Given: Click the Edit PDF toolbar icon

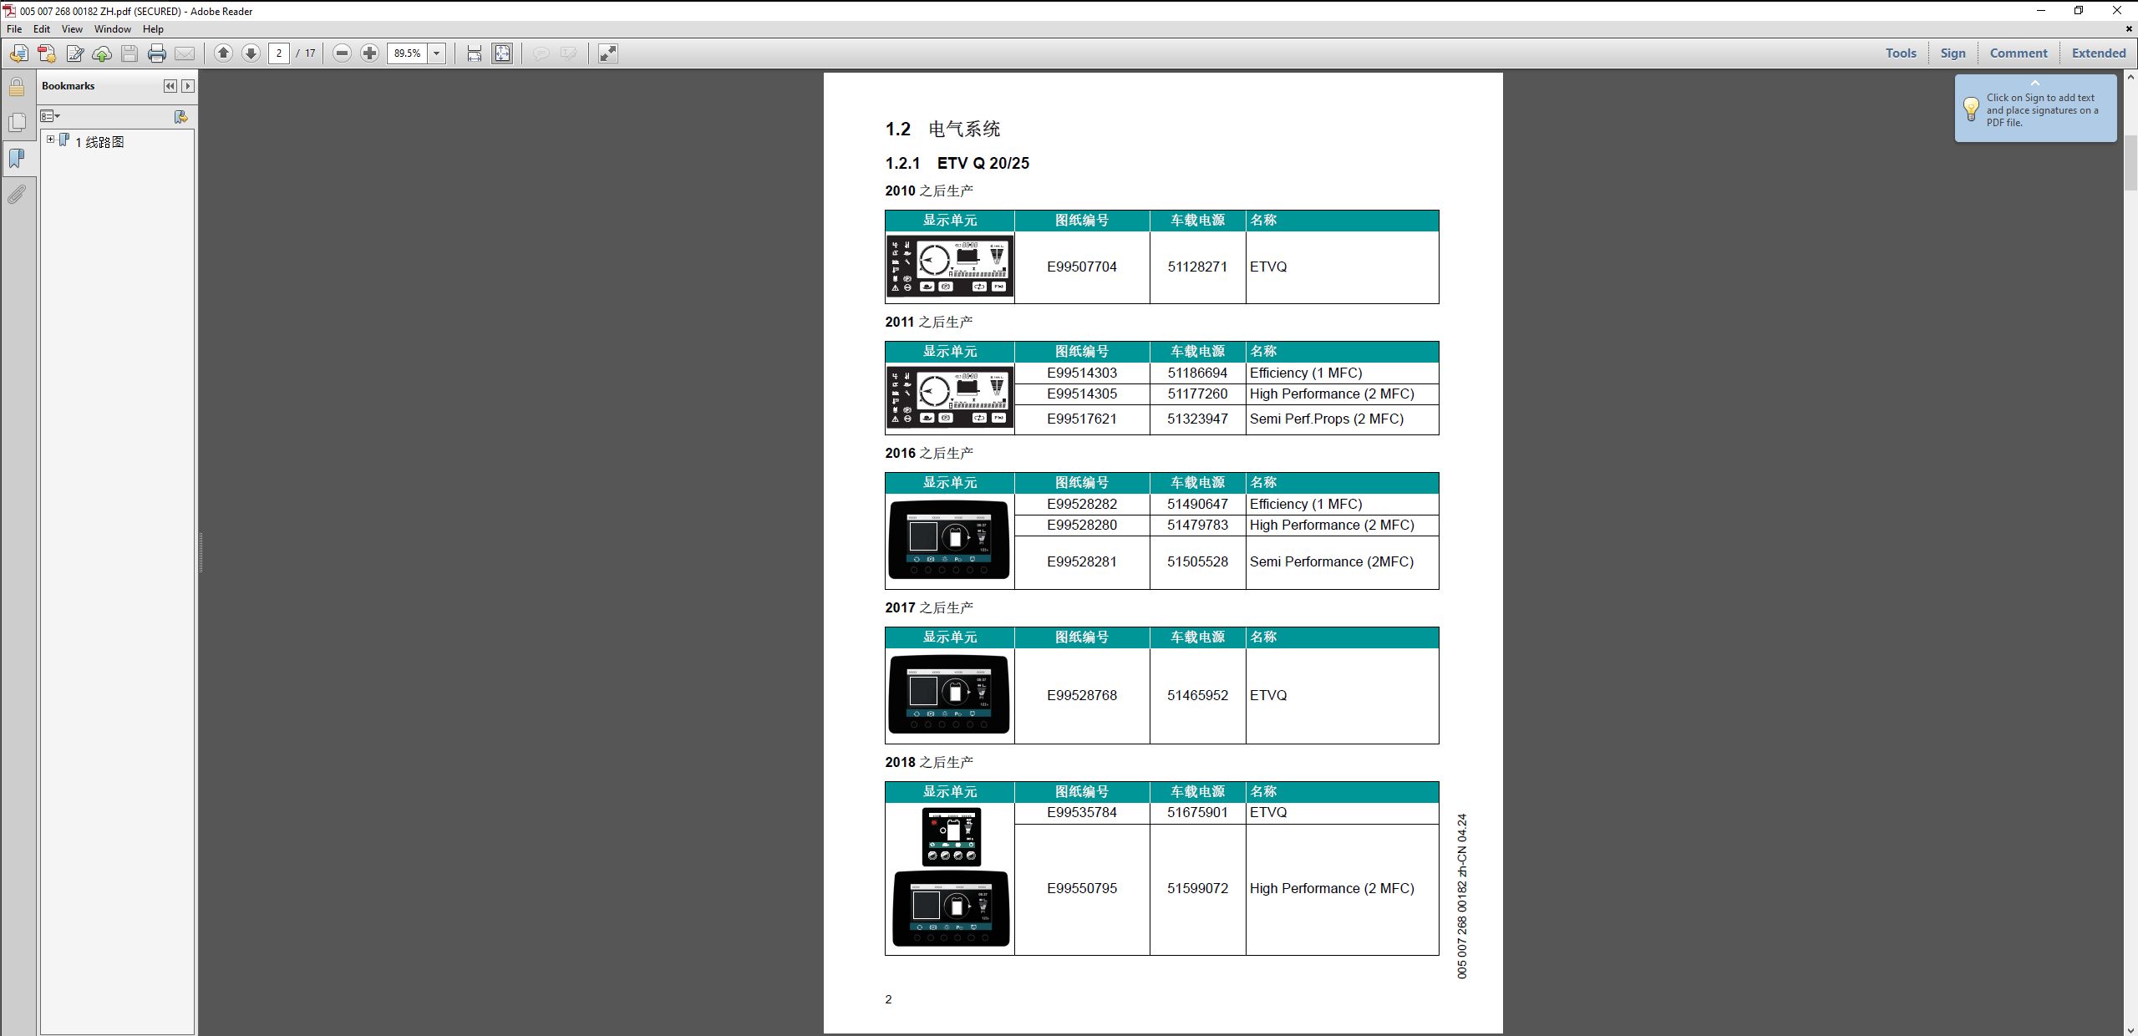Looking at the screenshot, I should [74, 53].
